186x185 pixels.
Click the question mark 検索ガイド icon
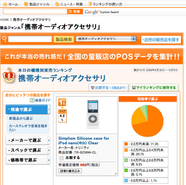32,100
